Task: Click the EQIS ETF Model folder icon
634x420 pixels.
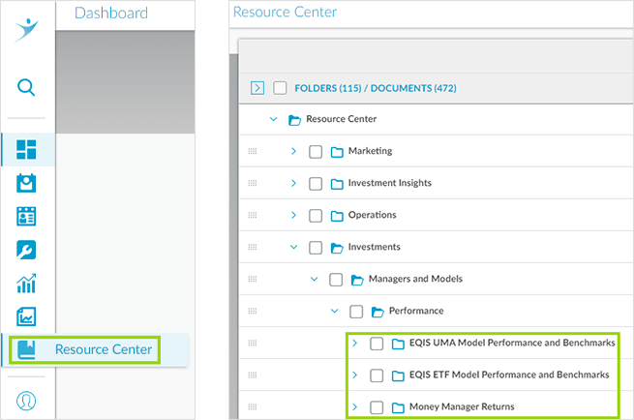Action: (x=398, y=375)
